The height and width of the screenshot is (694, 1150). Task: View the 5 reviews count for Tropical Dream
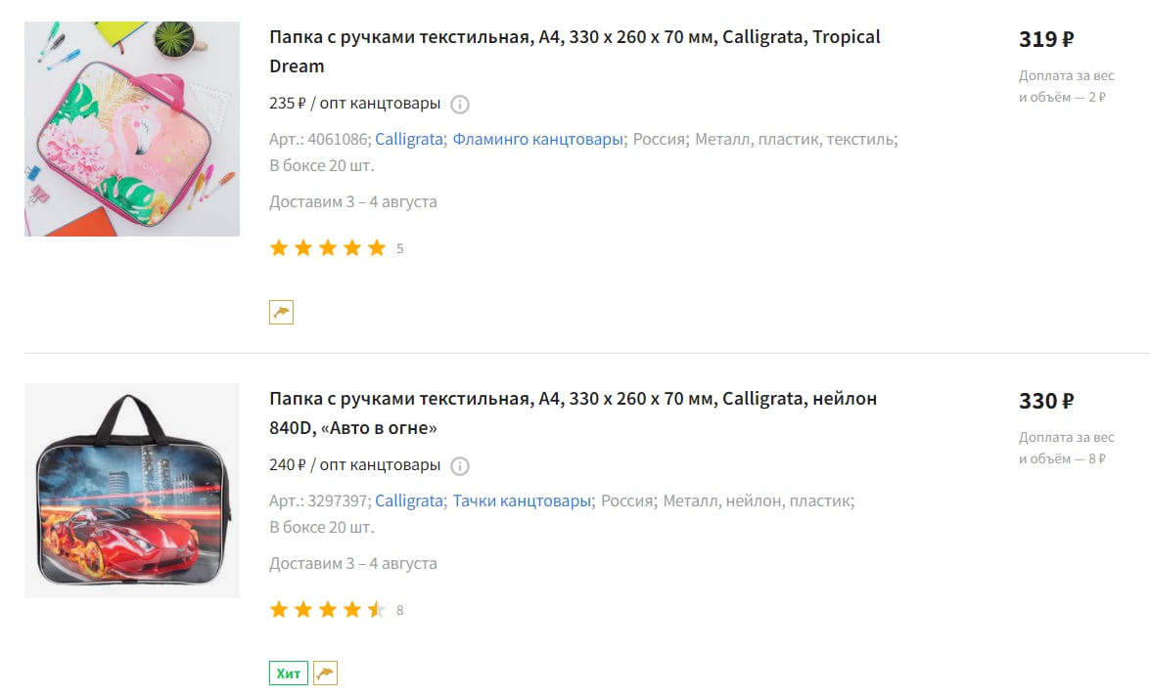399,248
